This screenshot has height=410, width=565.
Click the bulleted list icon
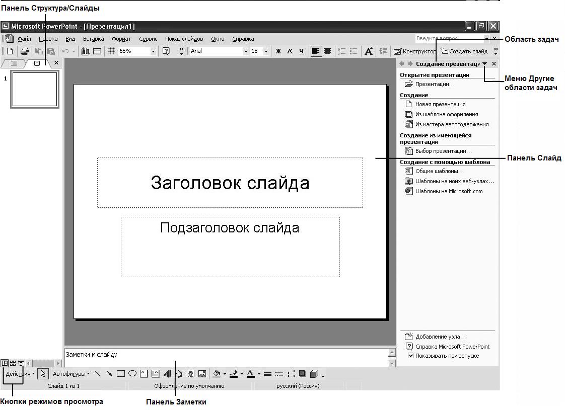coord(354,51)
